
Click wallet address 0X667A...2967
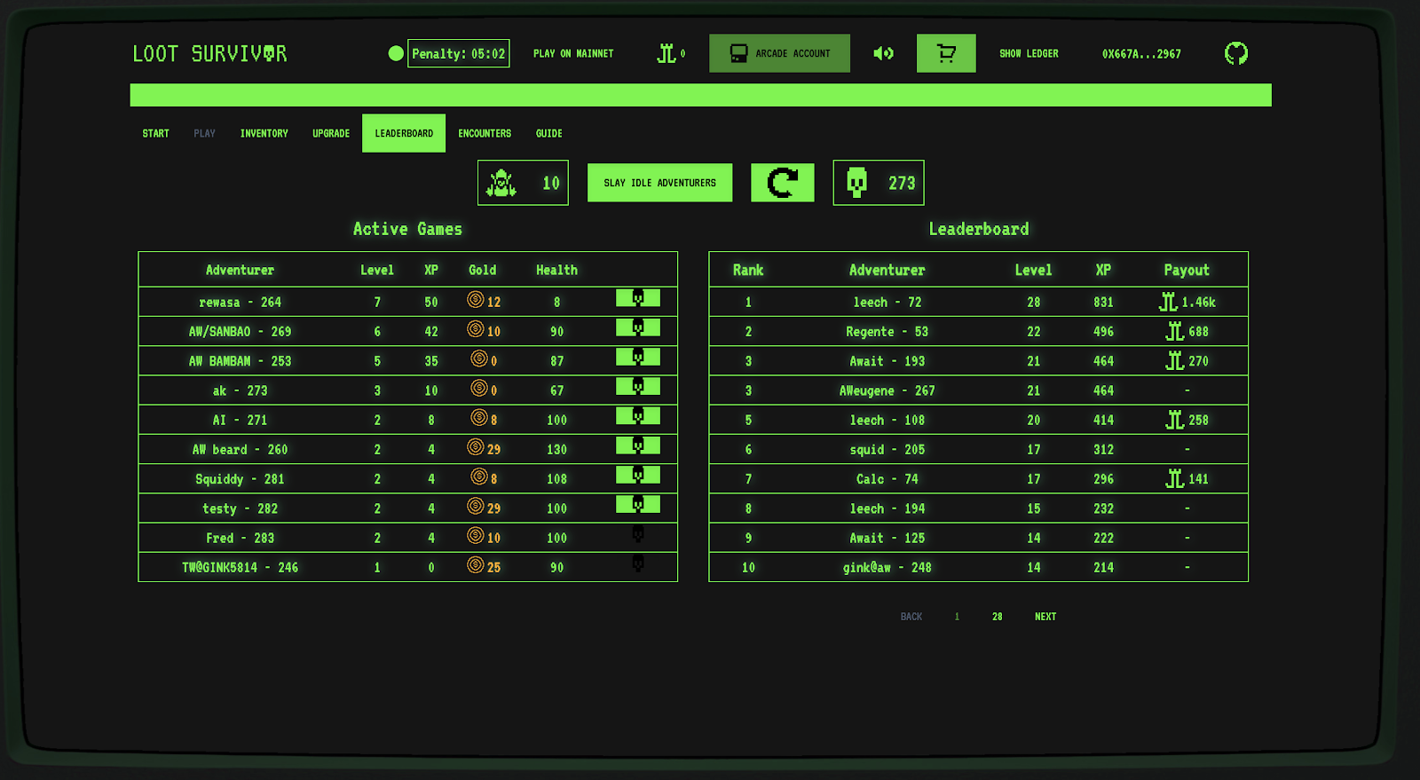pos(1141,53)
